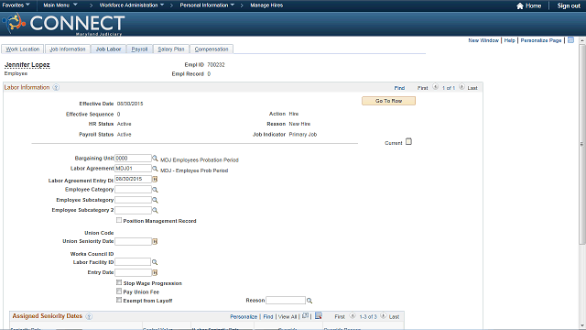Open the Personalize Page link
This screenshot has width=586, height=330.
[x=541, y=40]
